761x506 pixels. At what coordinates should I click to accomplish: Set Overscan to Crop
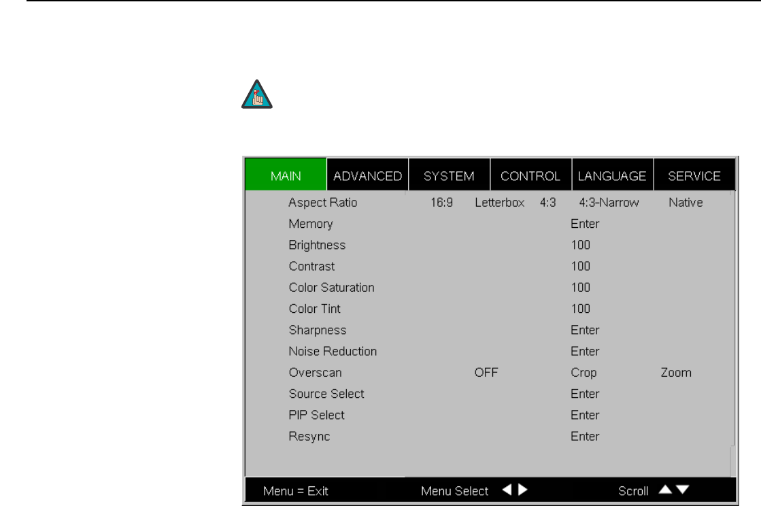tap(584, 373)
